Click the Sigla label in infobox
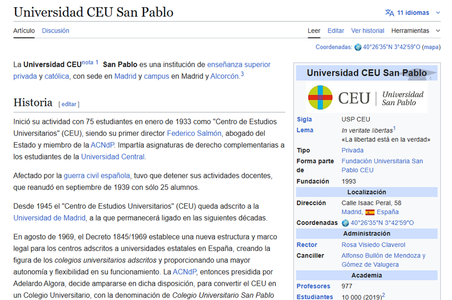 [304, 120]
